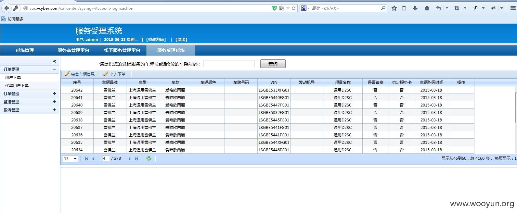Viewport: 517px width, 213px height.
Task: Click 退出 logout link
Action: coord(181,39)
